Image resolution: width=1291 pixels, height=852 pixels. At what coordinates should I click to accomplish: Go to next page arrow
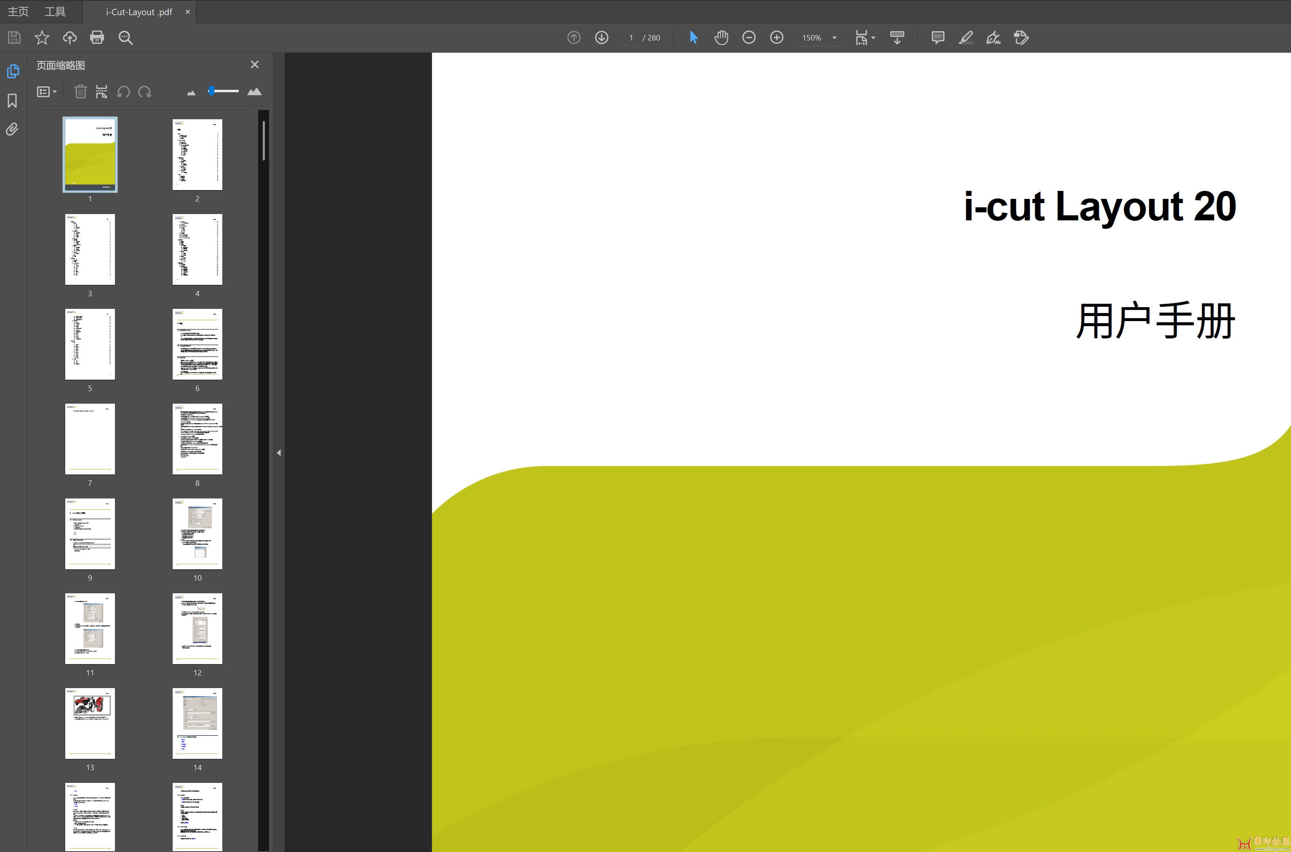(602, 38)
